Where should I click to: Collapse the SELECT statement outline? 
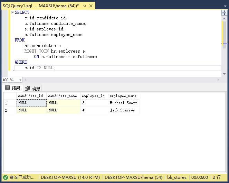(x=12, y=12)
